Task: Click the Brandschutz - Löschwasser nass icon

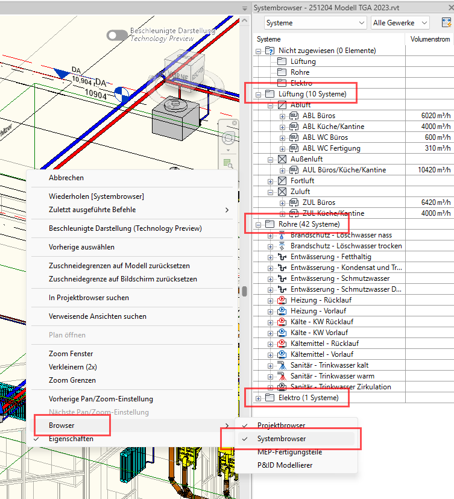Action: click(282, 235)
